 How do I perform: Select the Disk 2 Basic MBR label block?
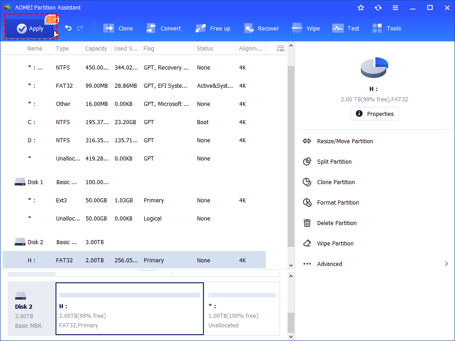pos(31,309)
